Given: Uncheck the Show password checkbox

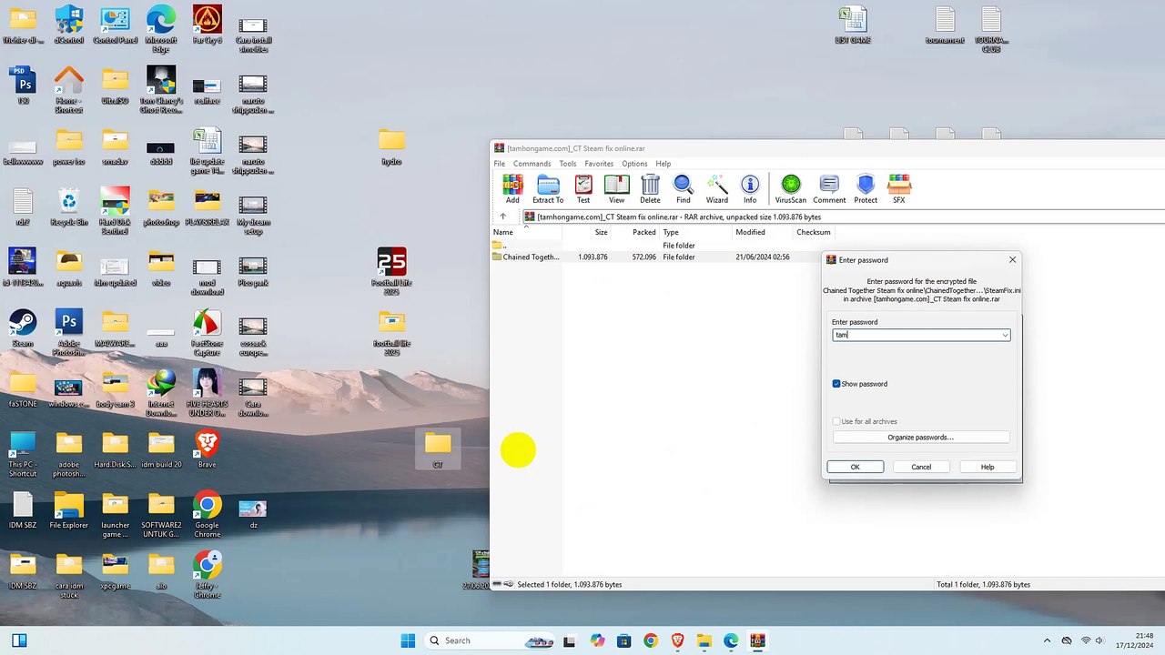Looking at the screenshot, I should tap(836, 384).
